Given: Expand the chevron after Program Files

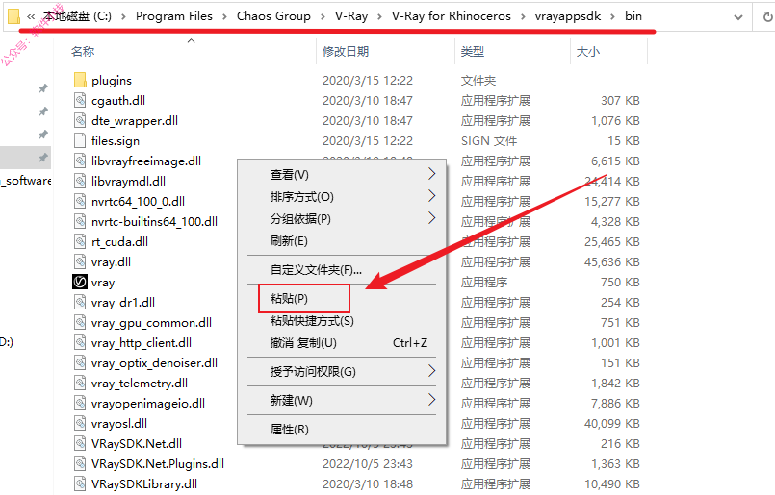Looking at the screenshot, I should 225,16.
